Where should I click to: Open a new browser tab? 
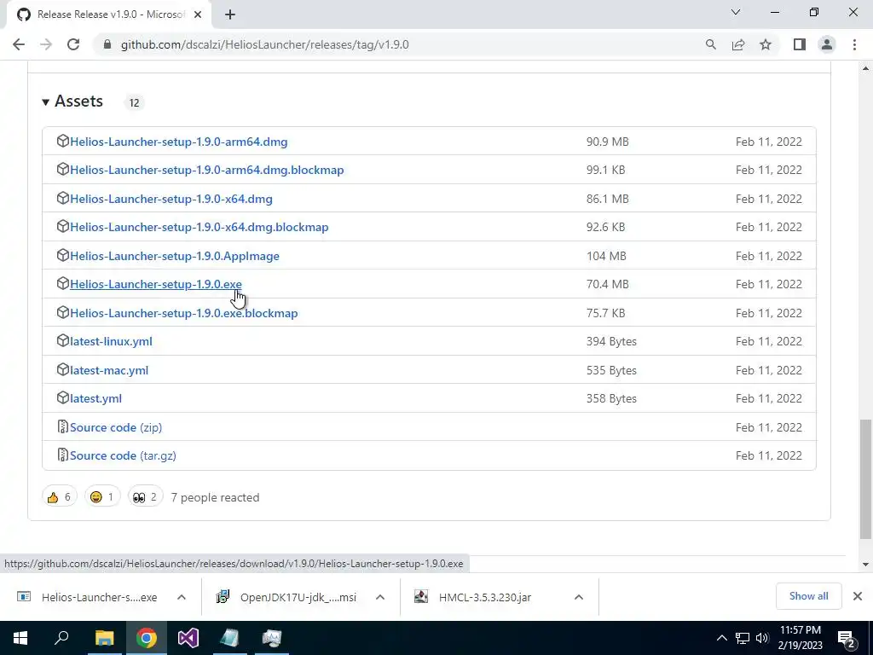(230, 14)
